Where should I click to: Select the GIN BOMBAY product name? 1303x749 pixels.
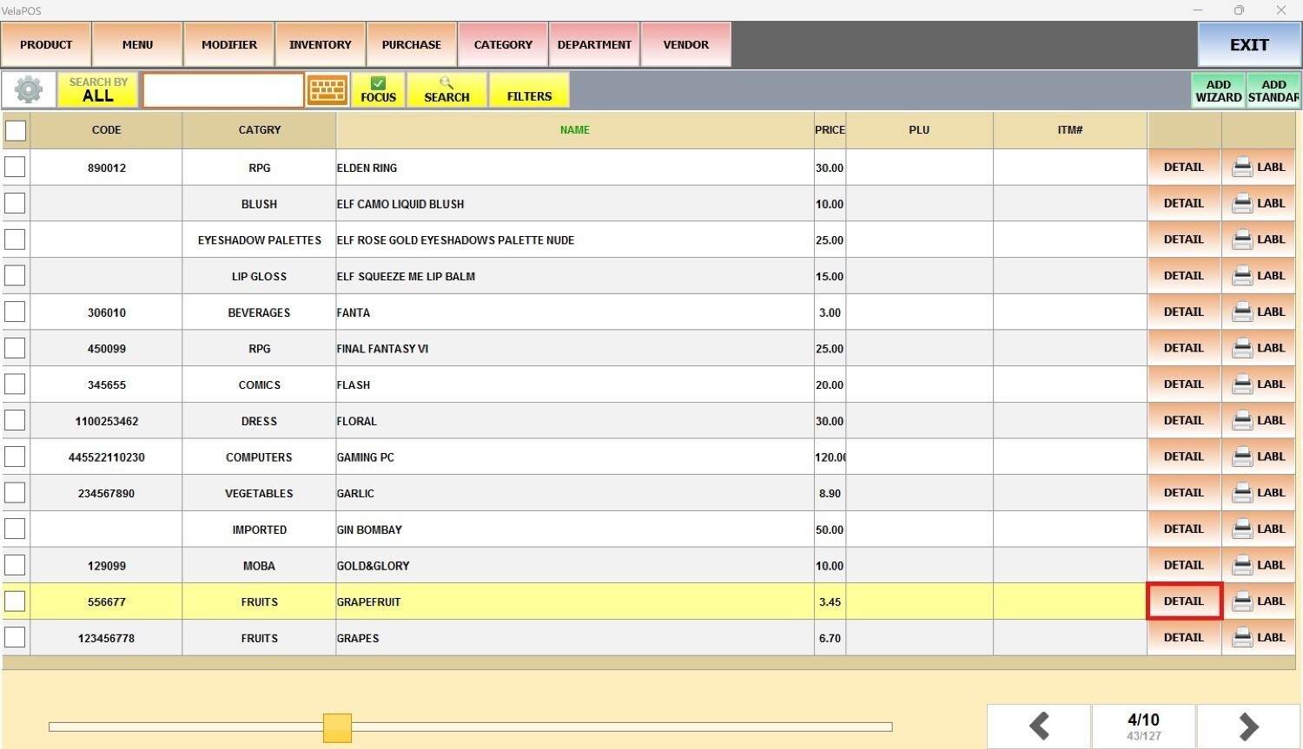tap(369, 529)
